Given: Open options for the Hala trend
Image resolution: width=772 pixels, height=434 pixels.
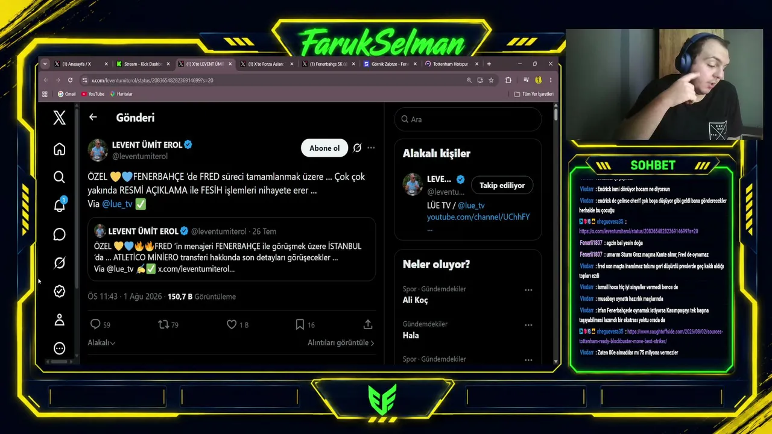Looking at the screenshot, I should pos(528,325).
